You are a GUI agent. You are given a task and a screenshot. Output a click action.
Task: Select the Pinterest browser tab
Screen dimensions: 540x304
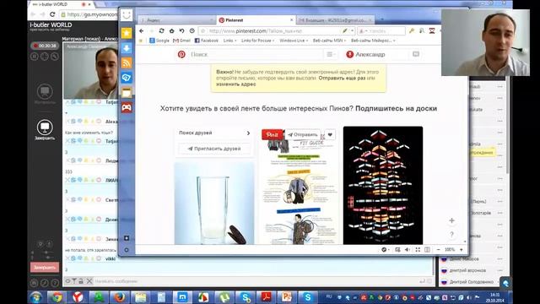[256, 20]
